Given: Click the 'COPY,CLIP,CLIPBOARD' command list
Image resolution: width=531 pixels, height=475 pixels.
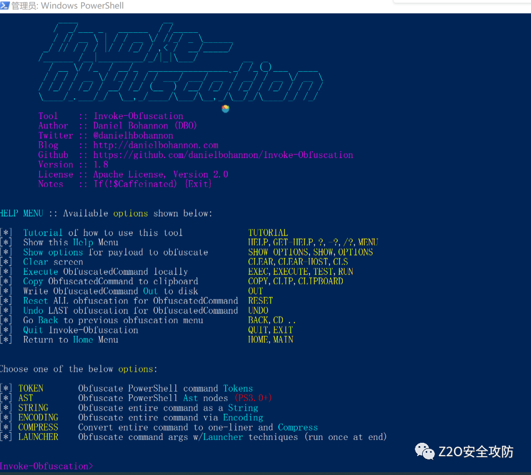Looking at the screenshot, I should (x=295, y=282).
